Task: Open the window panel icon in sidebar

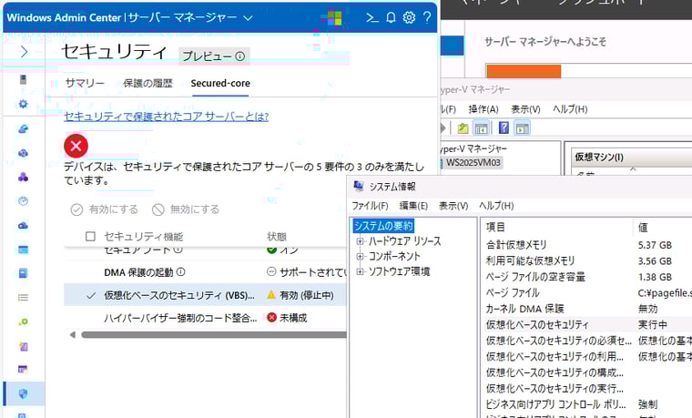Action: click(23, 250)
